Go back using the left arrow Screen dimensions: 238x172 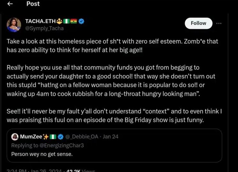tap(10, 4)
